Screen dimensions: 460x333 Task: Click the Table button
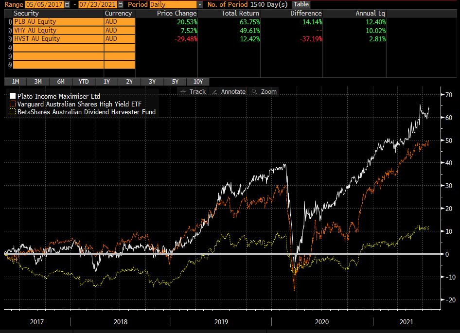pos(301,4)
